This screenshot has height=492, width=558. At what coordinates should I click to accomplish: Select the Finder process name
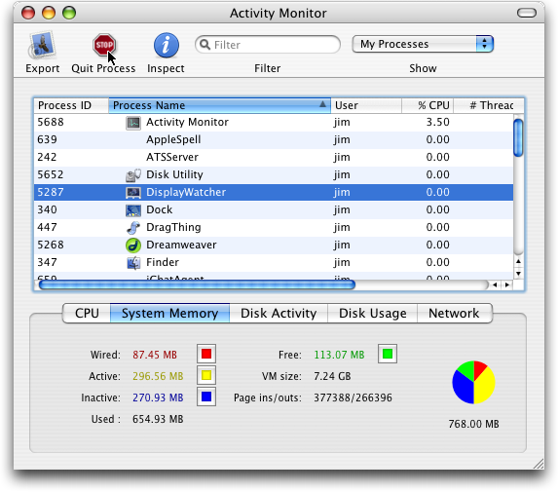click(163, 262)
